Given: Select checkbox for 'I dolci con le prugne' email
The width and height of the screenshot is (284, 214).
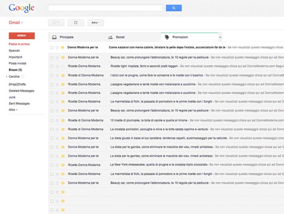Looking at the screenshot, I should coord(52,75).
